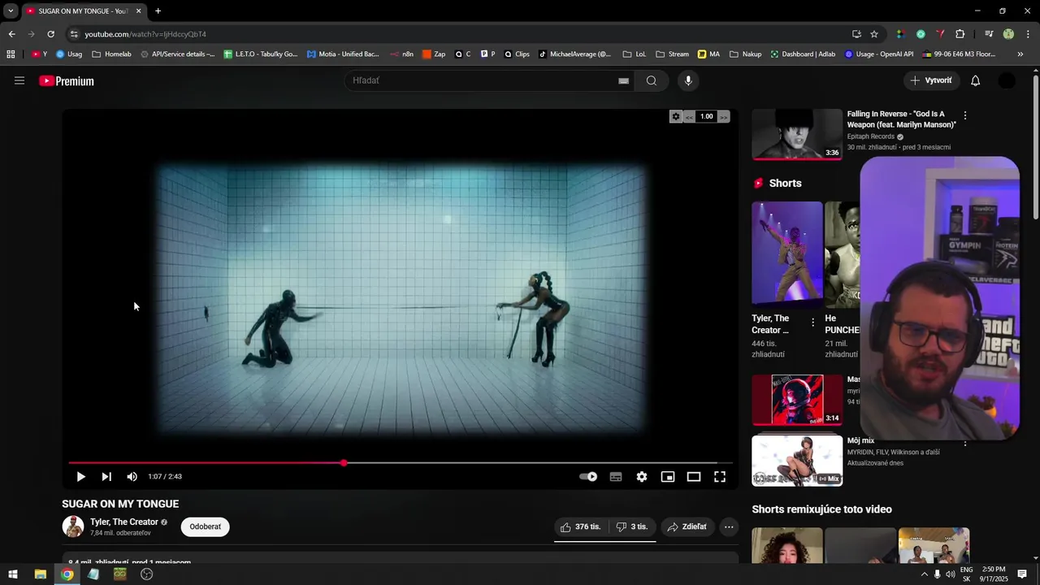Open new browser tab

coord(158,11)
